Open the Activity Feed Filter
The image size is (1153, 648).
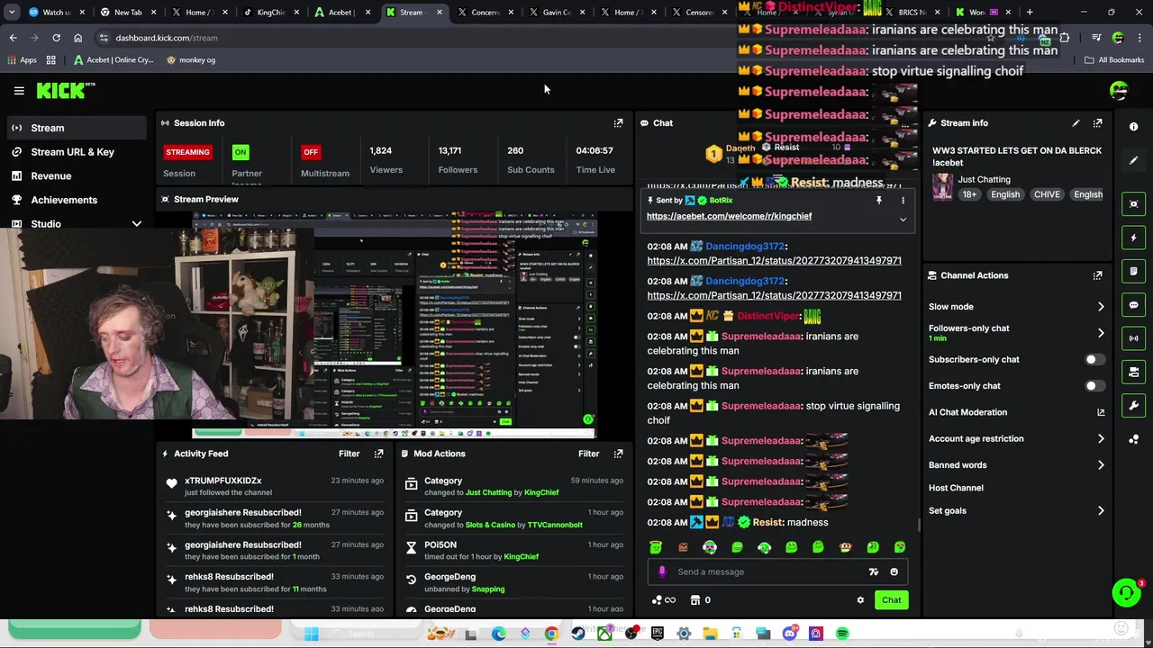pos(349,454)
